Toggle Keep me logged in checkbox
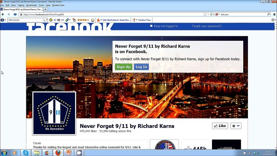The height and width of the screenshot is (156, 277). pyautogui.click(x=151, y=26)
